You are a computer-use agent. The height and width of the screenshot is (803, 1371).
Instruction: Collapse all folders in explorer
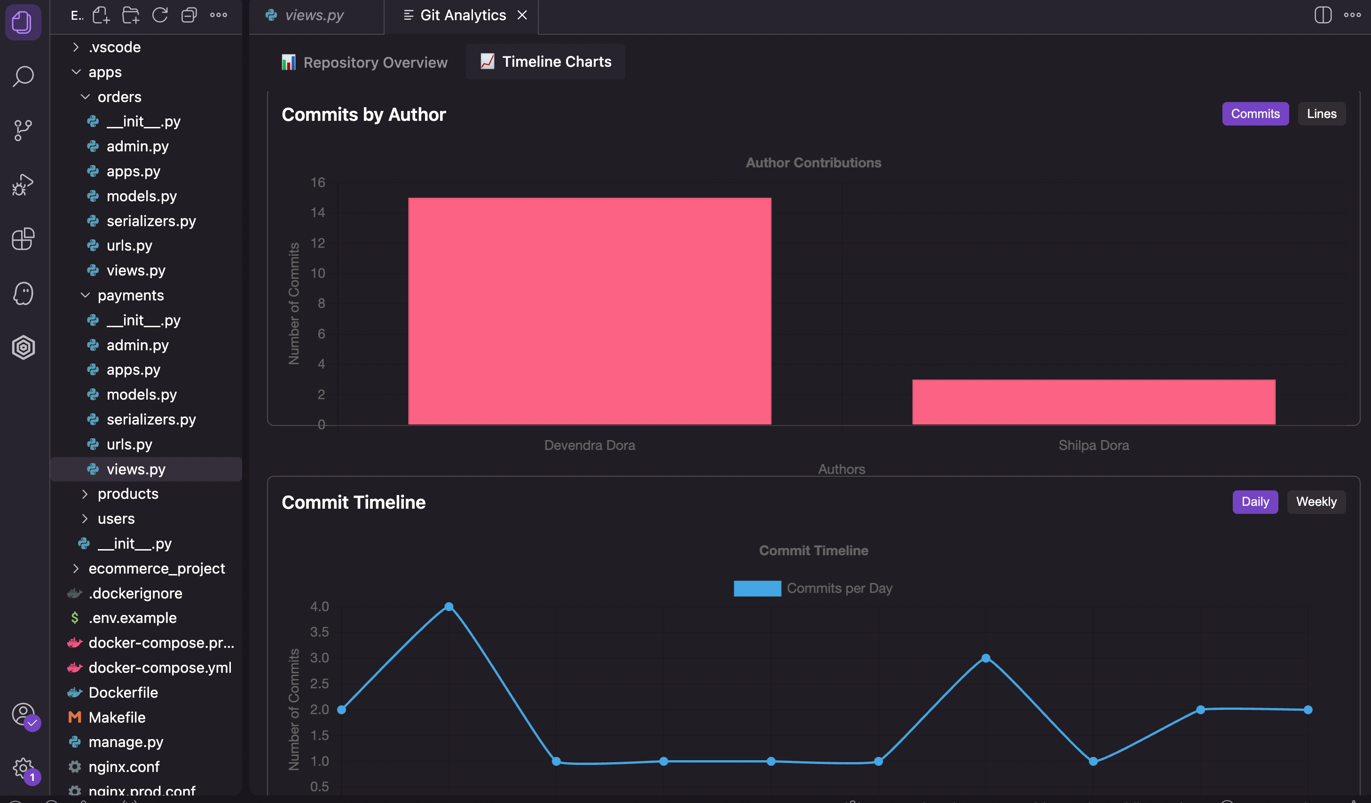click(189, 15)
